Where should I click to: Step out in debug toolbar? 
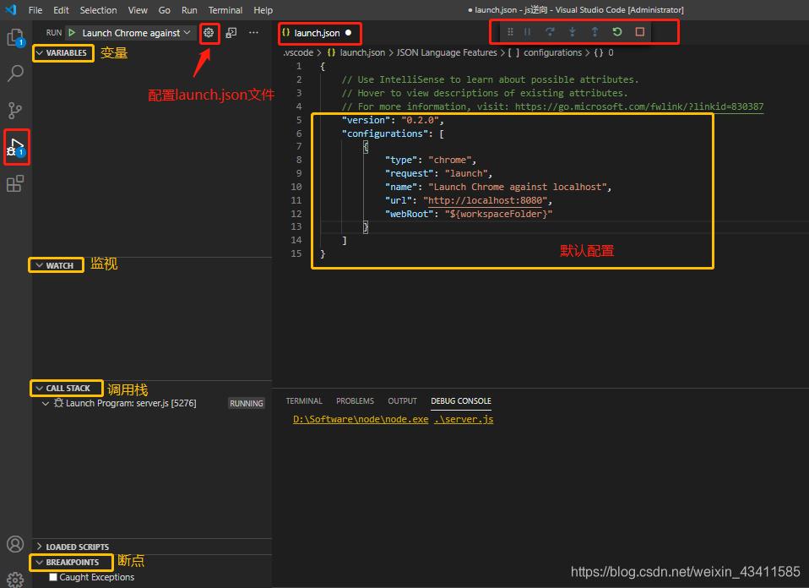(x=595, y=32)
